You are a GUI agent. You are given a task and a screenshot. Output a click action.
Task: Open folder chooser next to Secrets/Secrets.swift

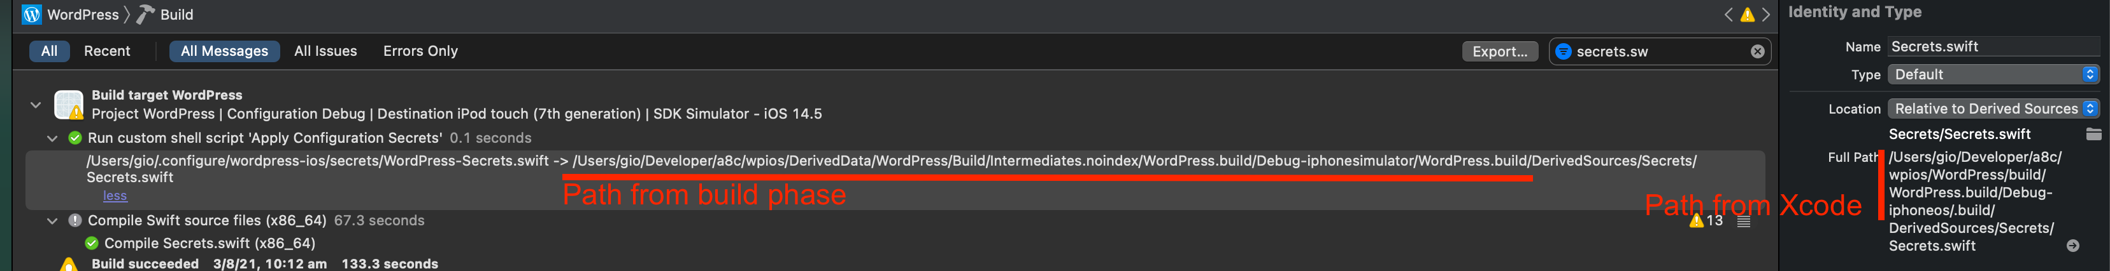coord(2093,134)
